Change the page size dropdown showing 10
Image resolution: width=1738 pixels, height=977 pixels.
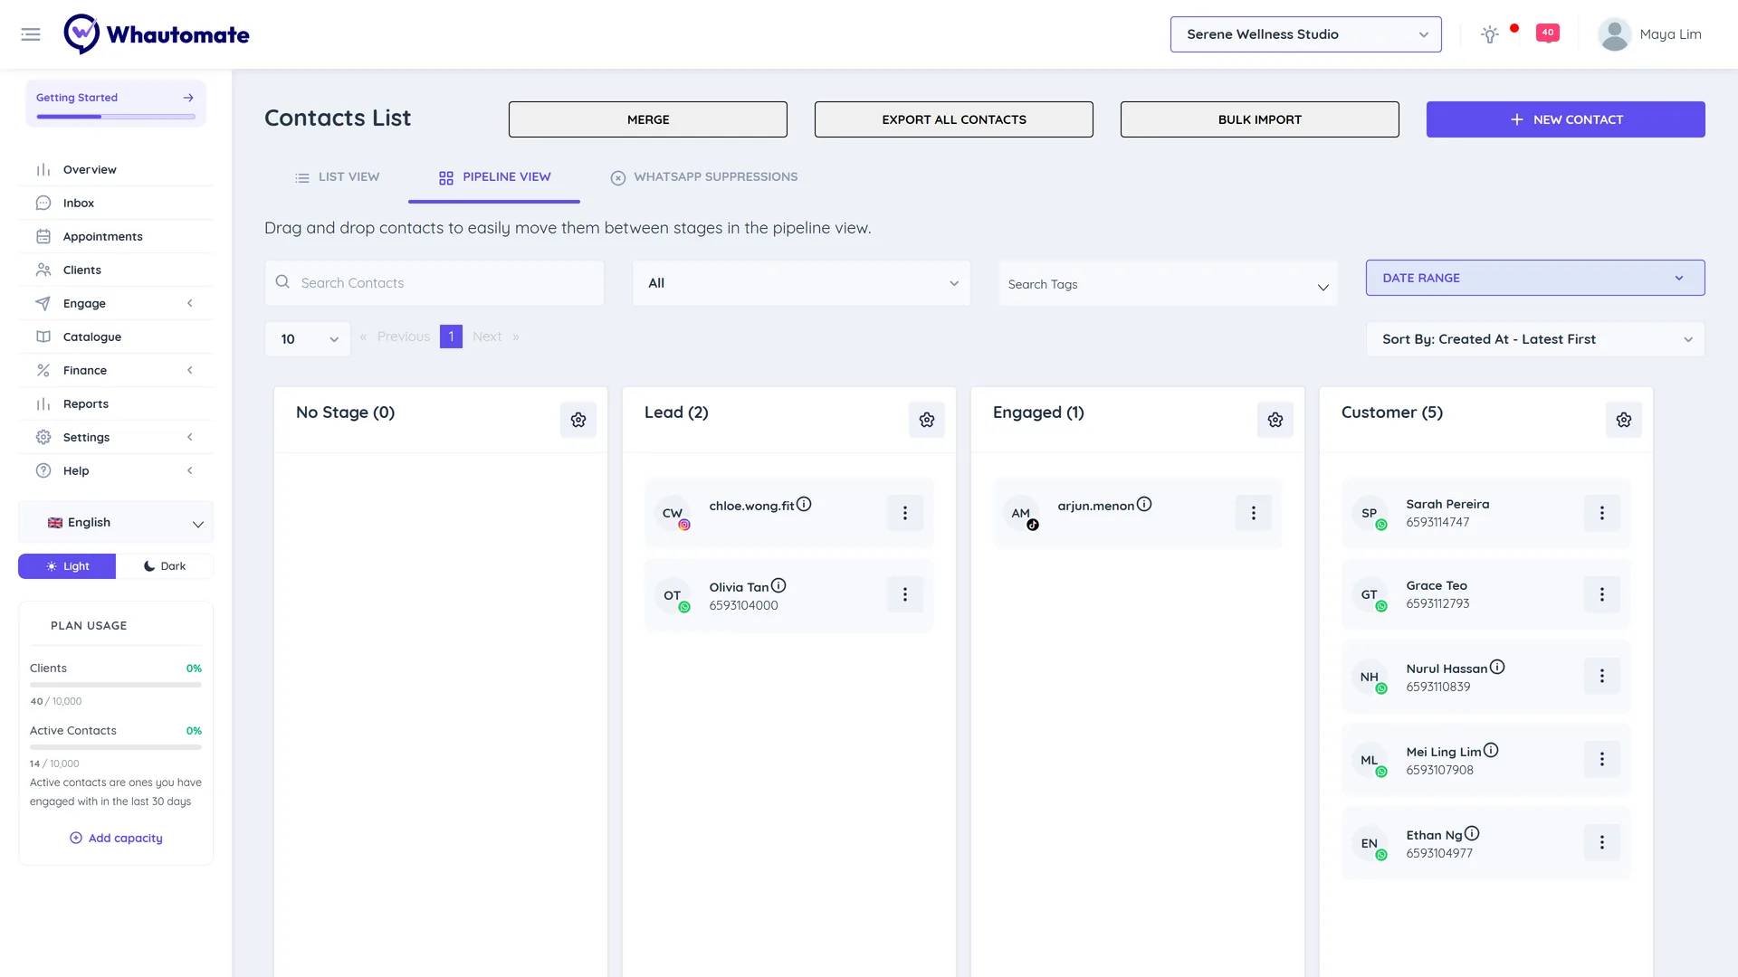pos(308,339)
